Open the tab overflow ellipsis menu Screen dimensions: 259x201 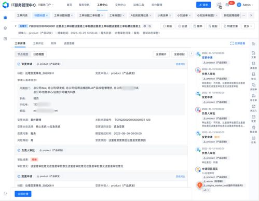[x=244, y=16]
